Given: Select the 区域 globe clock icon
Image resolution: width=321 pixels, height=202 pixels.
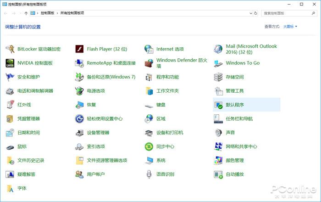Looking at the screenshot, I should click(x=149, y=119).
